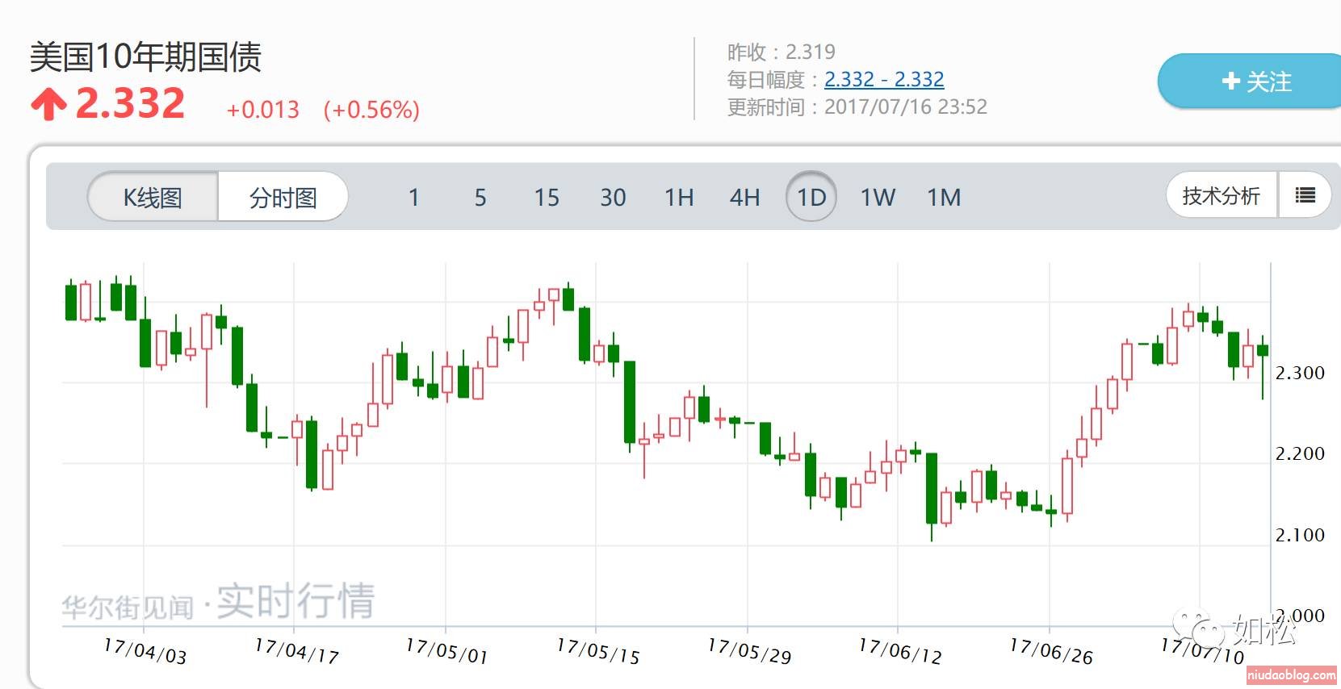Screen dimensions: 1341x689
Task: Open the daily range 2.332 - 2.332 link
Action: tap(884, 79)
